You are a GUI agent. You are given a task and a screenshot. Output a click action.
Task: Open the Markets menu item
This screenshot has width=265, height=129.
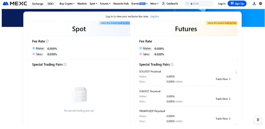[x=82, y=4]
